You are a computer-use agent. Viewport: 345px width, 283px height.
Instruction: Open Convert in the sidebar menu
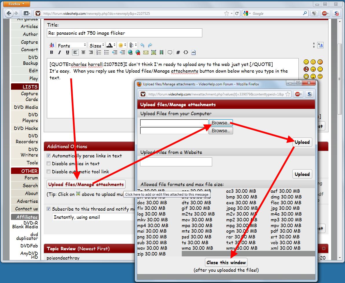pyautogui.click(x=29, y=49)
